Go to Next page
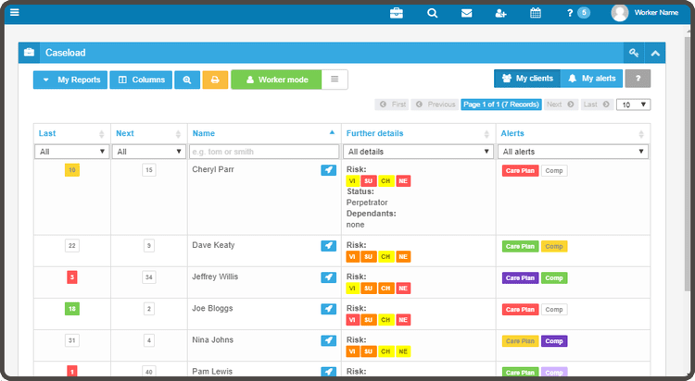The image size is (695, 381). coord(561,104)
